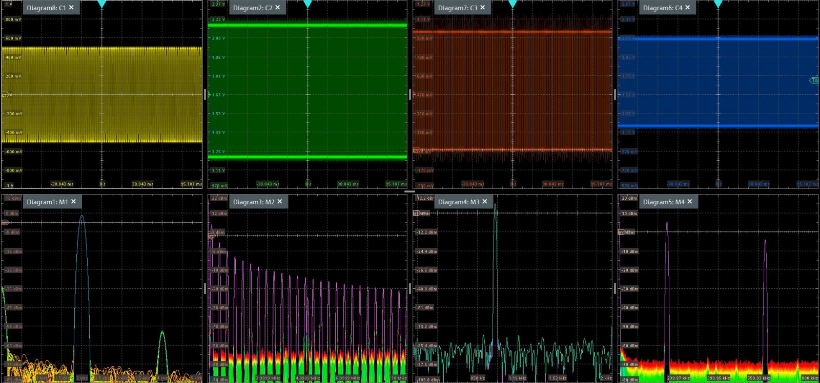
Task: Click the 239.97 kHz frequency label
Action: point(678,378)
